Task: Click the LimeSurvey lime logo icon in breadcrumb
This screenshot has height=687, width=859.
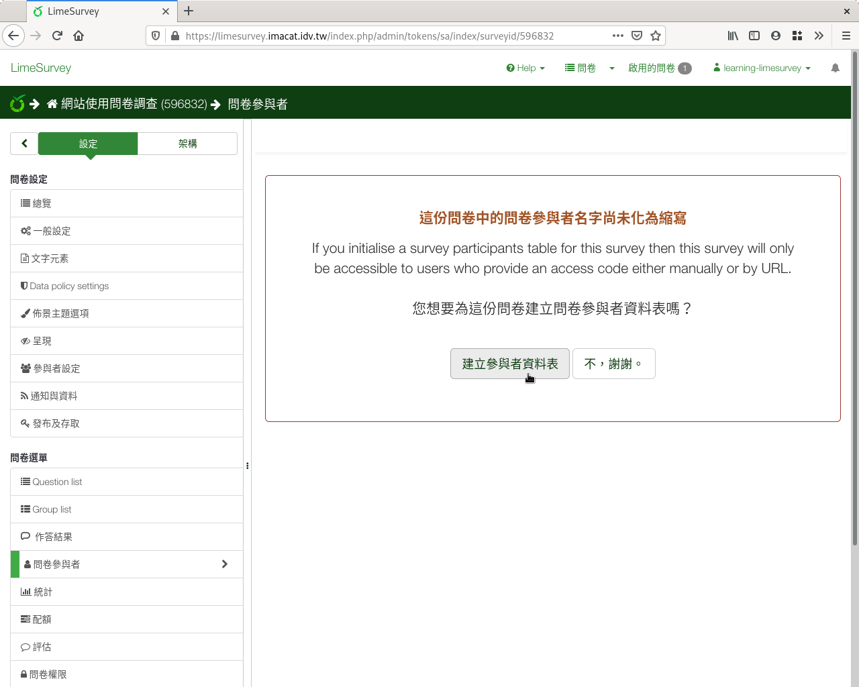Action: 17,103
